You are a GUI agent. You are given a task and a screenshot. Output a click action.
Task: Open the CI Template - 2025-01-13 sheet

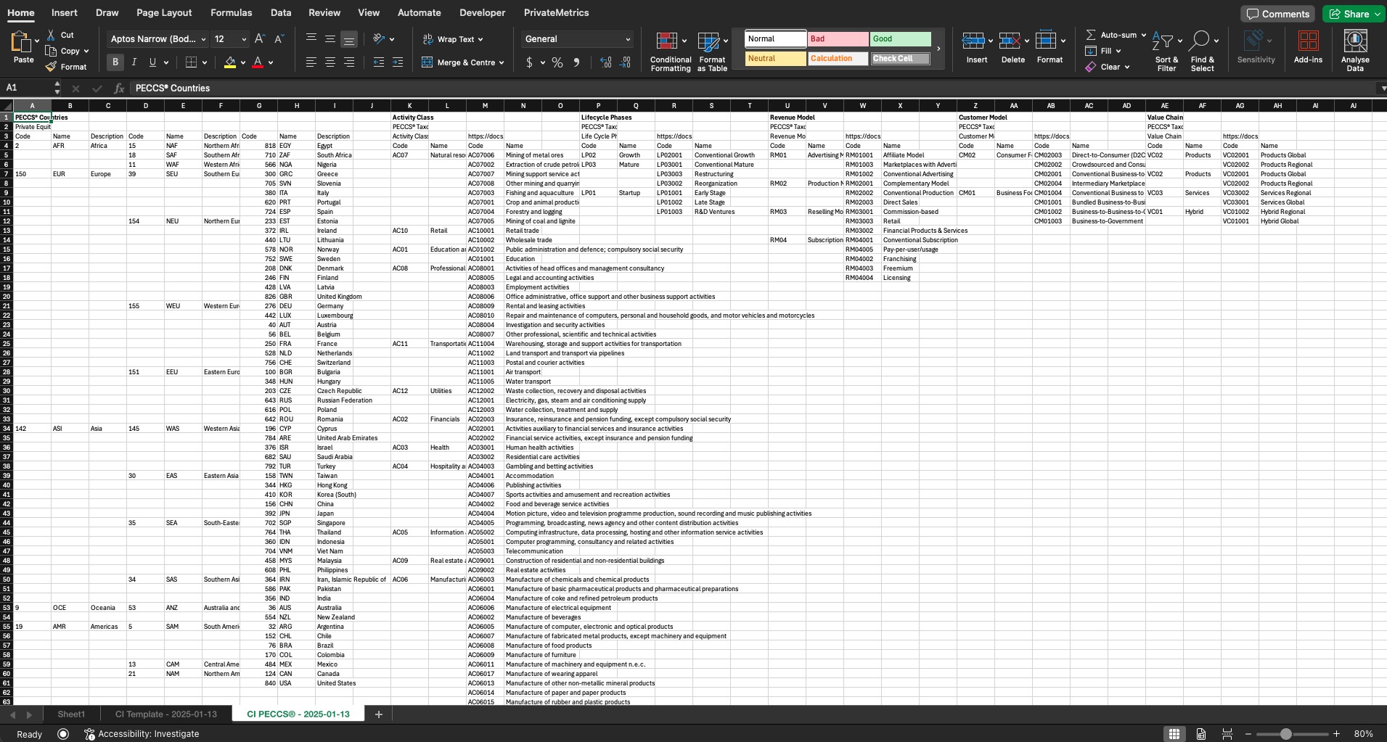165,714
